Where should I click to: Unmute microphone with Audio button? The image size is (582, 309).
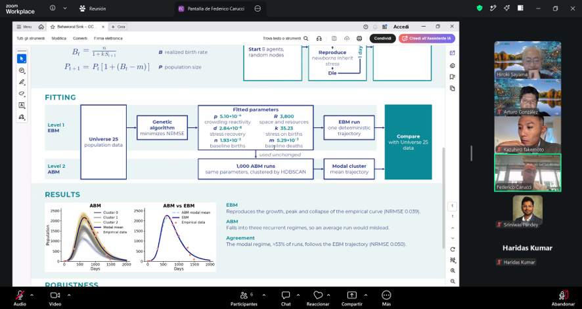[20, 298]
